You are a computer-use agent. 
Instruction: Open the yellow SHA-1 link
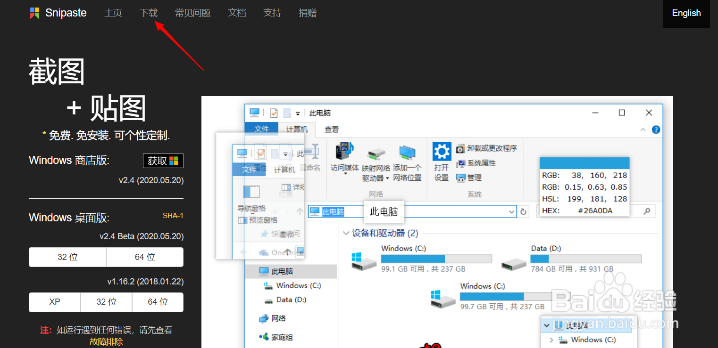(x=173, y=216)
